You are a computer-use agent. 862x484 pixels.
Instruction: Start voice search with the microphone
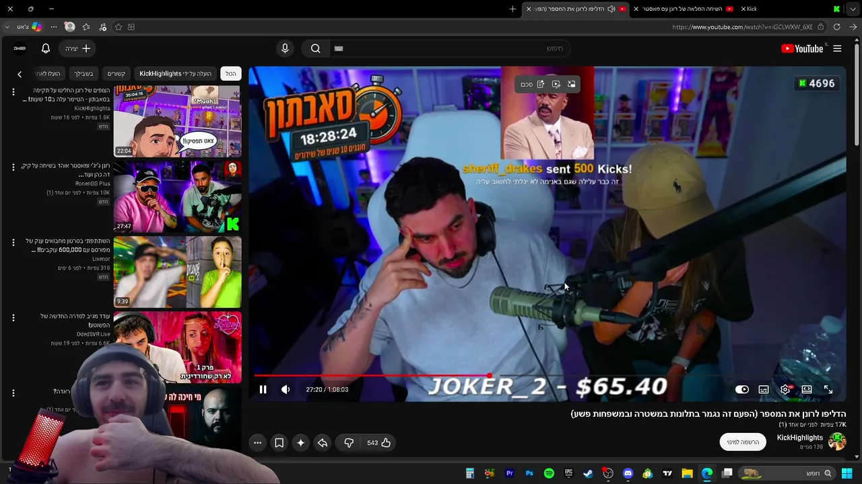coord(285,48)
